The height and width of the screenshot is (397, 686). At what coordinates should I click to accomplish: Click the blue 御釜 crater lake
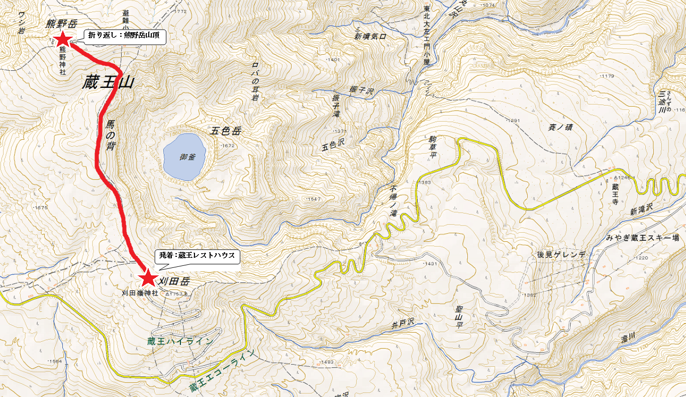tap(186, 157)
